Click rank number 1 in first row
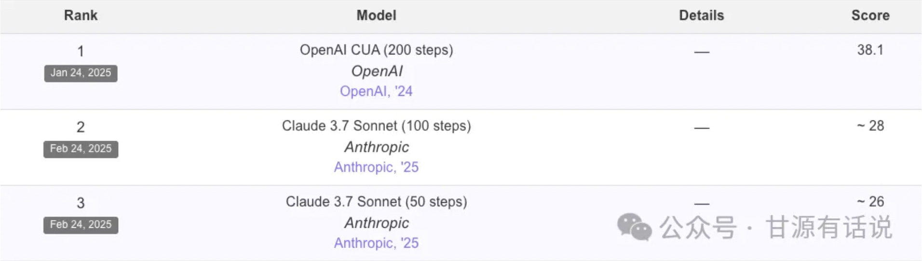This screenshot has width=922, height=261. [x=81, y=51]
